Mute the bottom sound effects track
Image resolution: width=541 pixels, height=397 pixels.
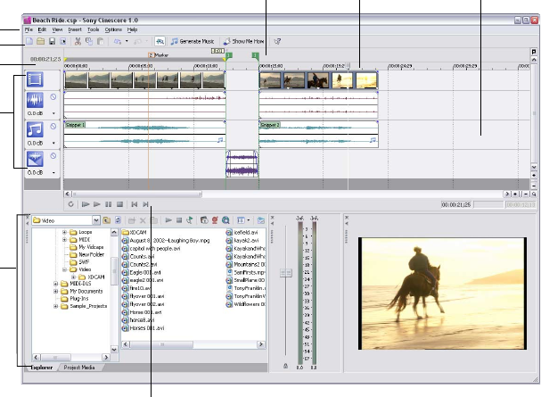[53, 155]
